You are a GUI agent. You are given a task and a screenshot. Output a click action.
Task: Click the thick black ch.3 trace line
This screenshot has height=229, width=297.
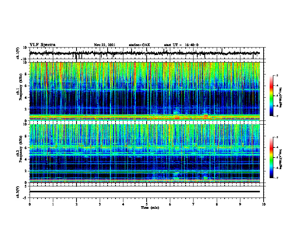tap(145, 192)
